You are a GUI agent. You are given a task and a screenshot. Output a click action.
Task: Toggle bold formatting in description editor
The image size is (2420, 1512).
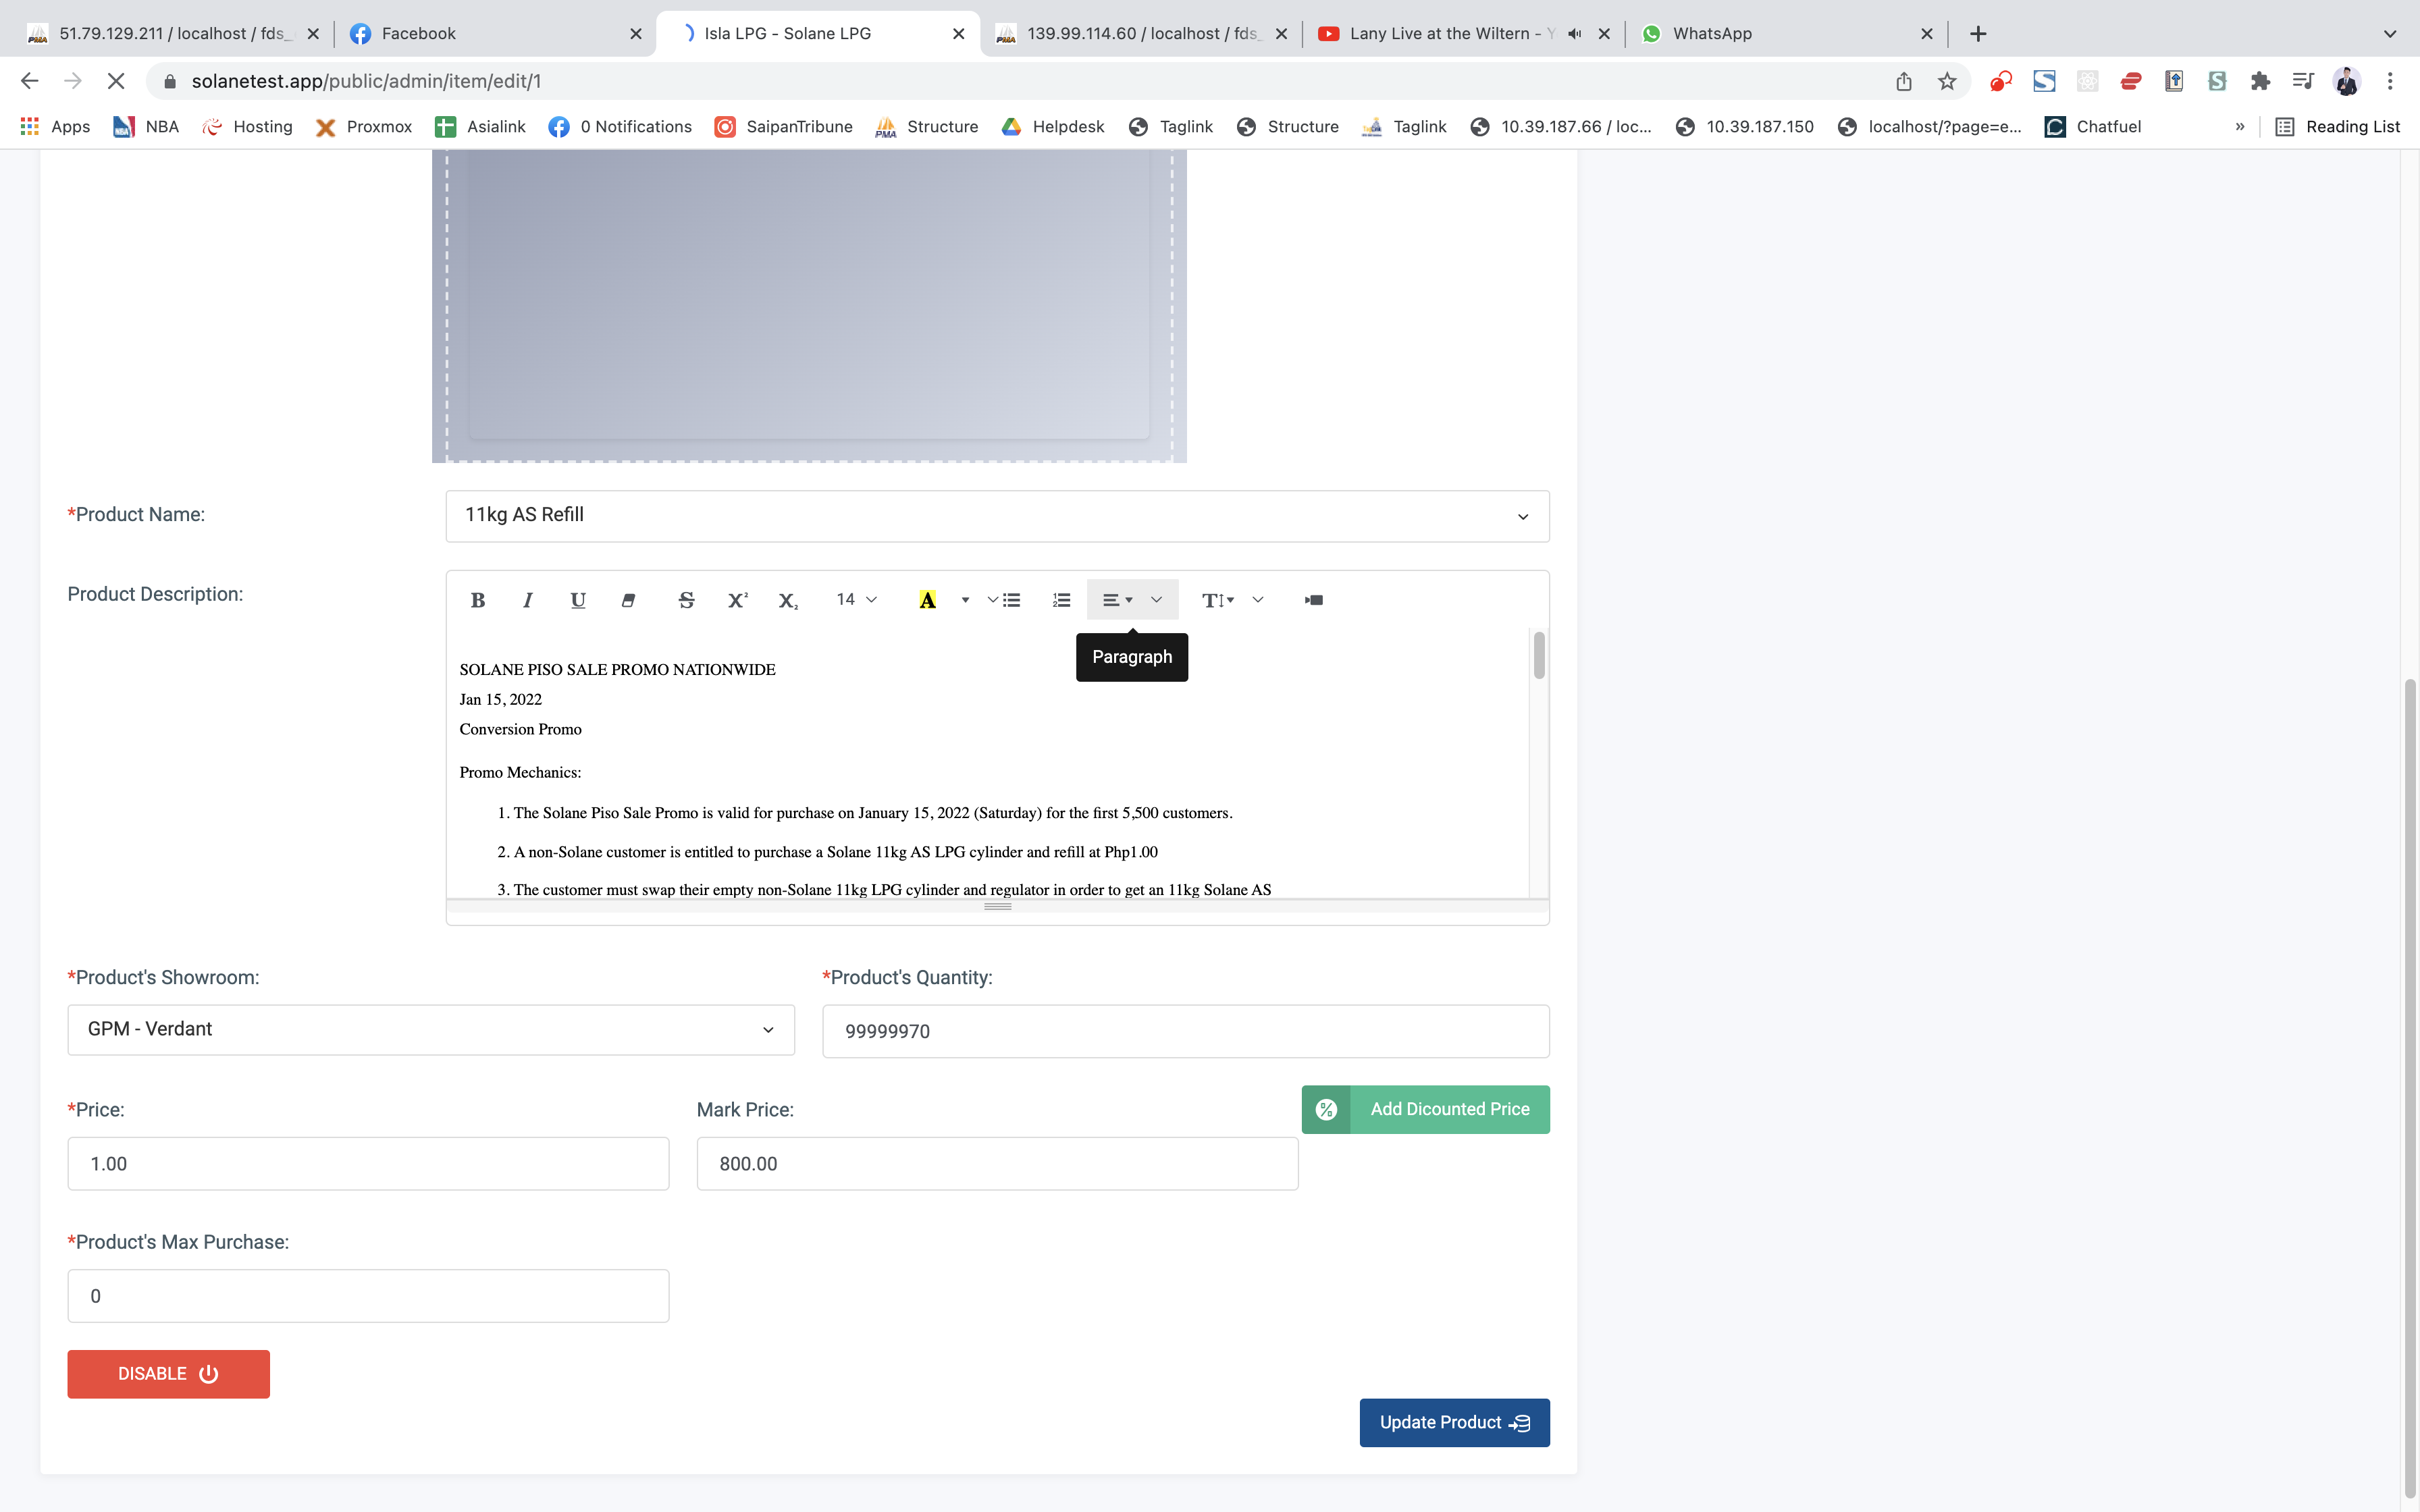pos(478,600)
